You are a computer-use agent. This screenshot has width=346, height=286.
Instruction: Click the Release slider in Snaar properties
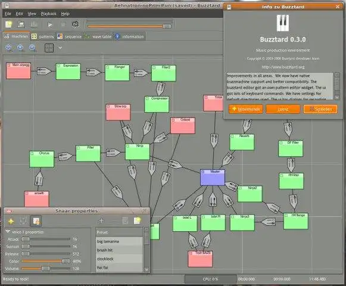point(46,254)
